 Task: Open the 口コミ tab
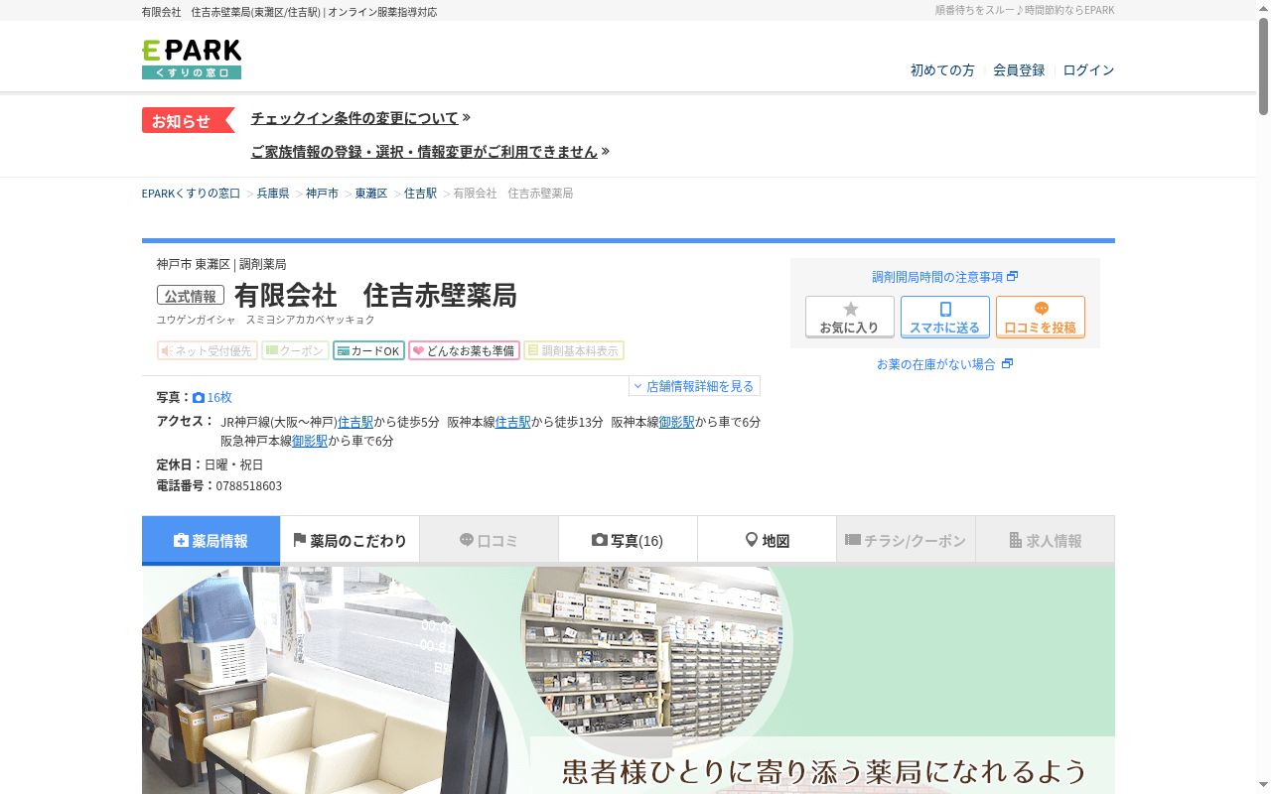[489, 541]
